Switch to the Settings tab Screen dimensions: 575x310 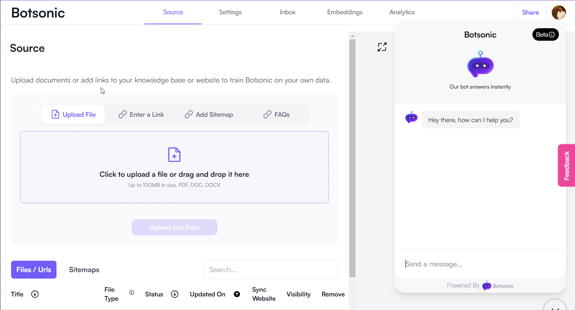tap(230, 12)
